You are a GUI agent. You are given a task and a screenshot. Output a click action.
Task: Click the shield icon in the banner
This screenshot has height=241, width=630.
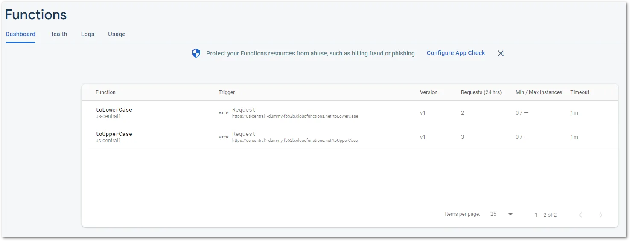click(196, 53)
